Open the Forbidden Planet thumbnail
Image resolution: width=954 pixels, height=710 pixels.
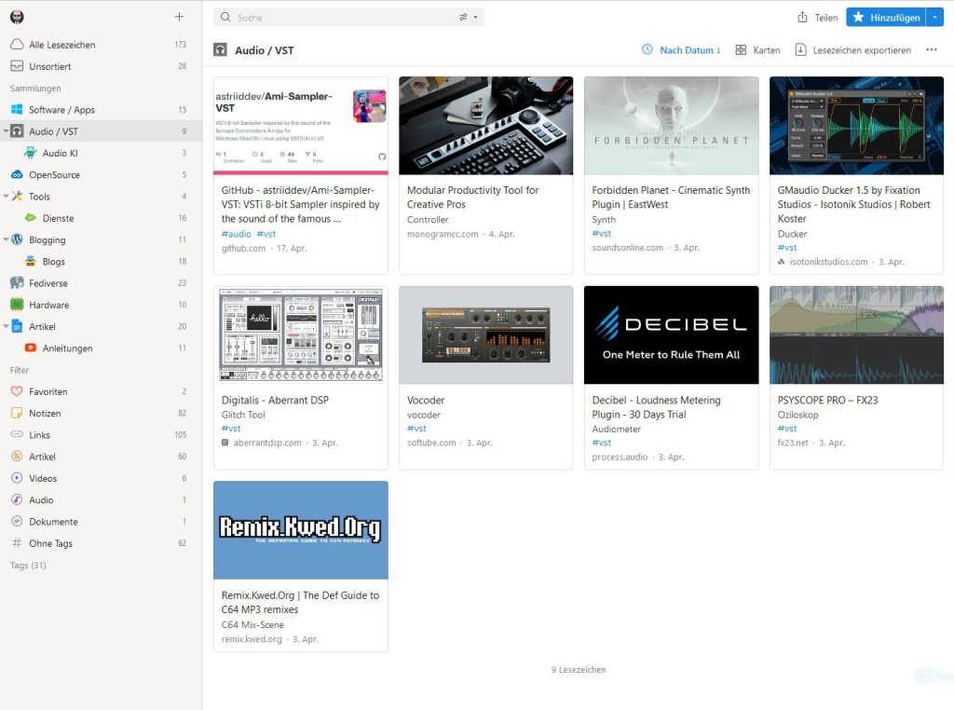click(671, 126)
